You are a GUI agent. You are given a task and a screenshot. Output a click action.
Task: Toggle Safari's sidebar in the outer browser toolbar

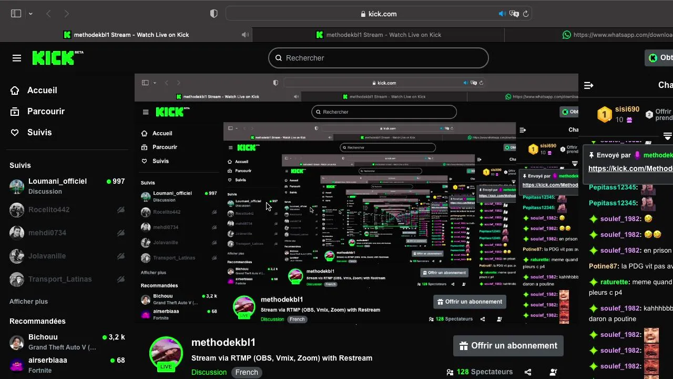click(x=16, y=14)
